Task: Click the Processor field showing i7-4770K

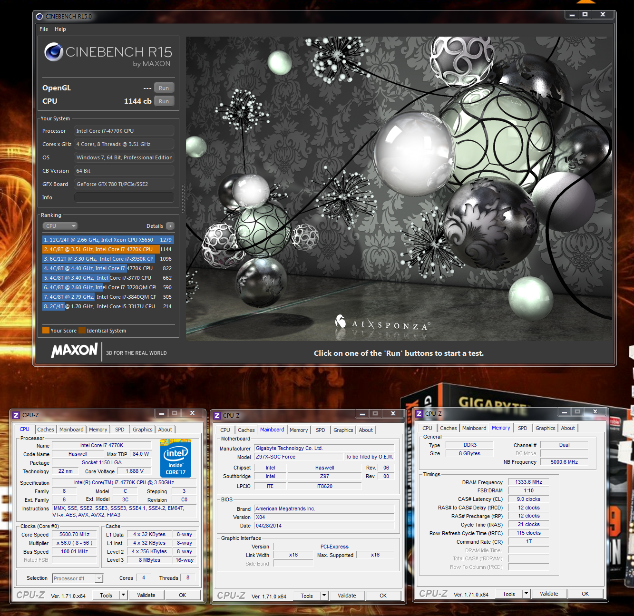Action: [124, 131]
